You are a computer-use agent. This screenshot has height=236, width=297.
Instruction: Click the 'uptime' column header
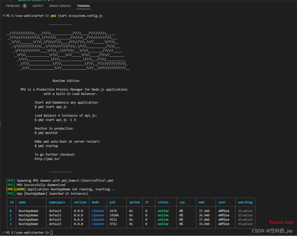pyautogui.click(x=135, y=202)
